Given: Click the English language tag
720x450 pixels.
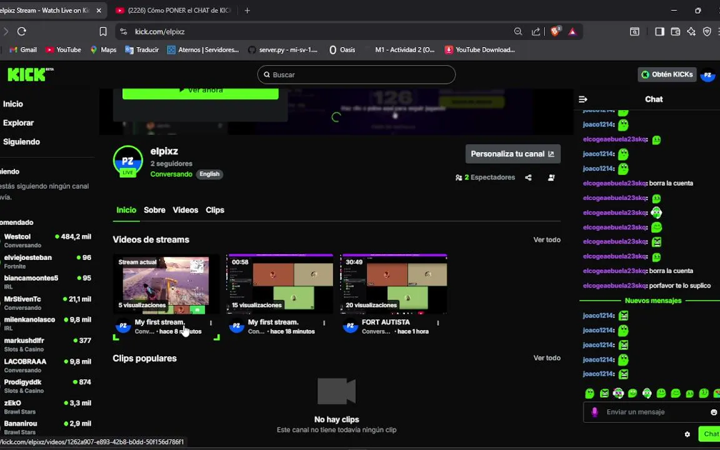Looking at the screenshot, I should pos(209,174).
